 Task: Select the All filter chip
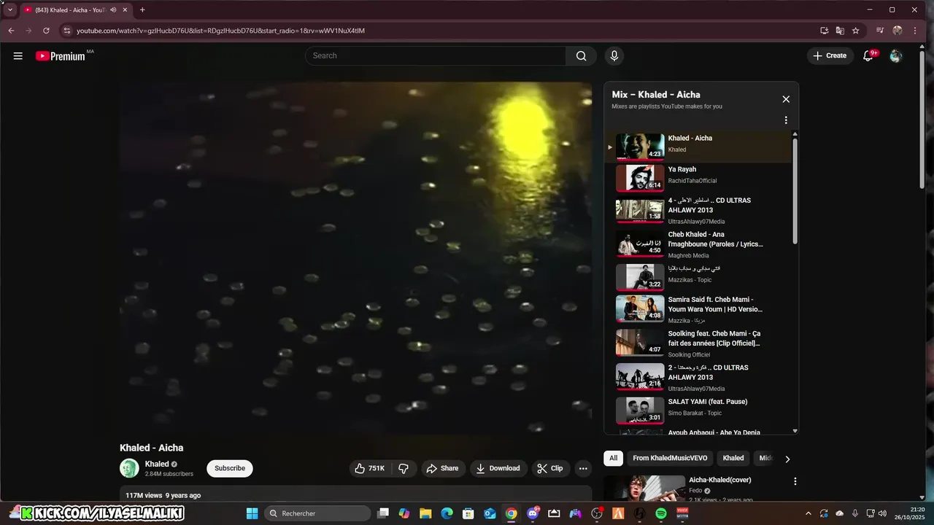coord(613,459)
